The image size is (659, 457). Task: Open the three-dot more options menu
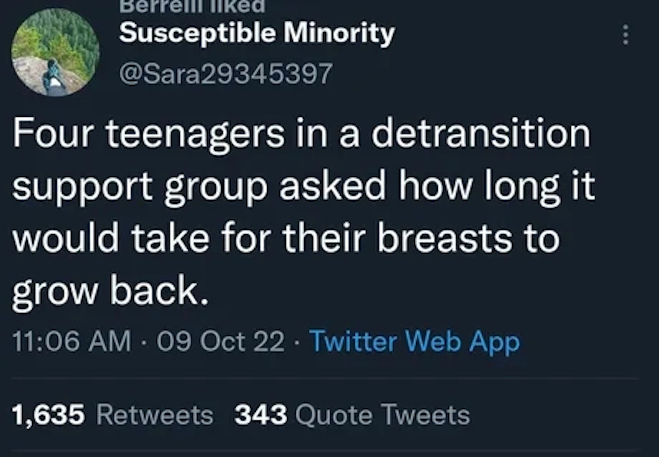tap(625, 35)
